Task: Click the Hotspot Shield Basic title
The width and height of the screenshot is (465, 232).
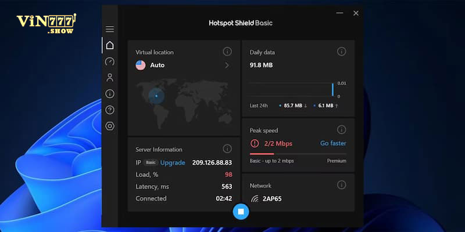Action: (241, 23)
